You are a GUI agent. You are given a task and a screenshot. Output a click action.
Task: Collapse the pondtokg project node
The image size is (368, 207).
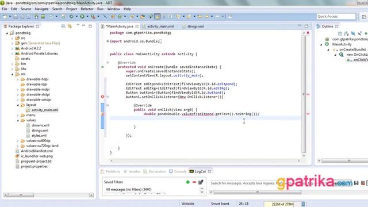point(7,33)
